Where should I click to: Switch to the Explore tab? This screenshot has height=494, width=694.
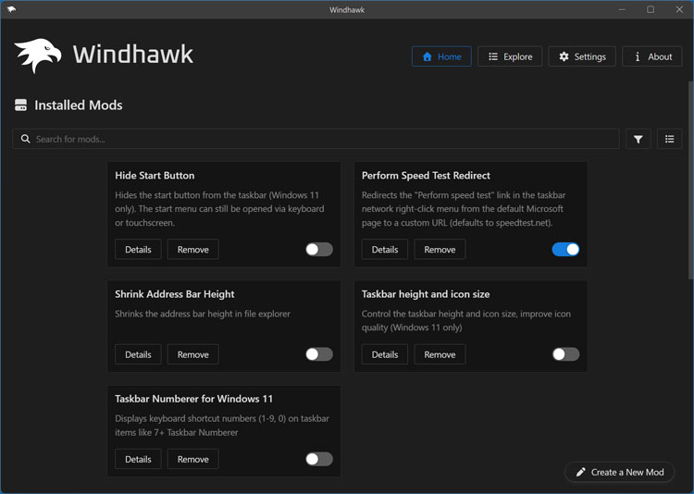(x=510, y=56)
